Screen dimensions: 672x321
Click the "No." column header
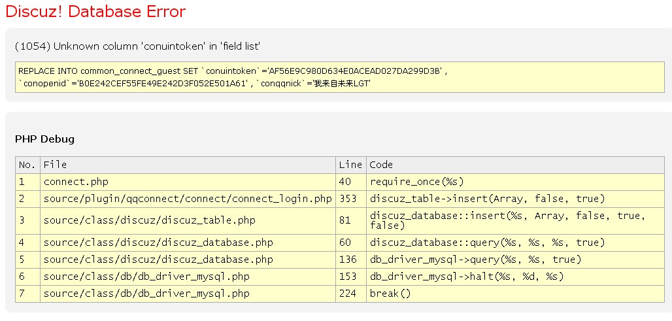pyautogui.click(x=27, y=165)
